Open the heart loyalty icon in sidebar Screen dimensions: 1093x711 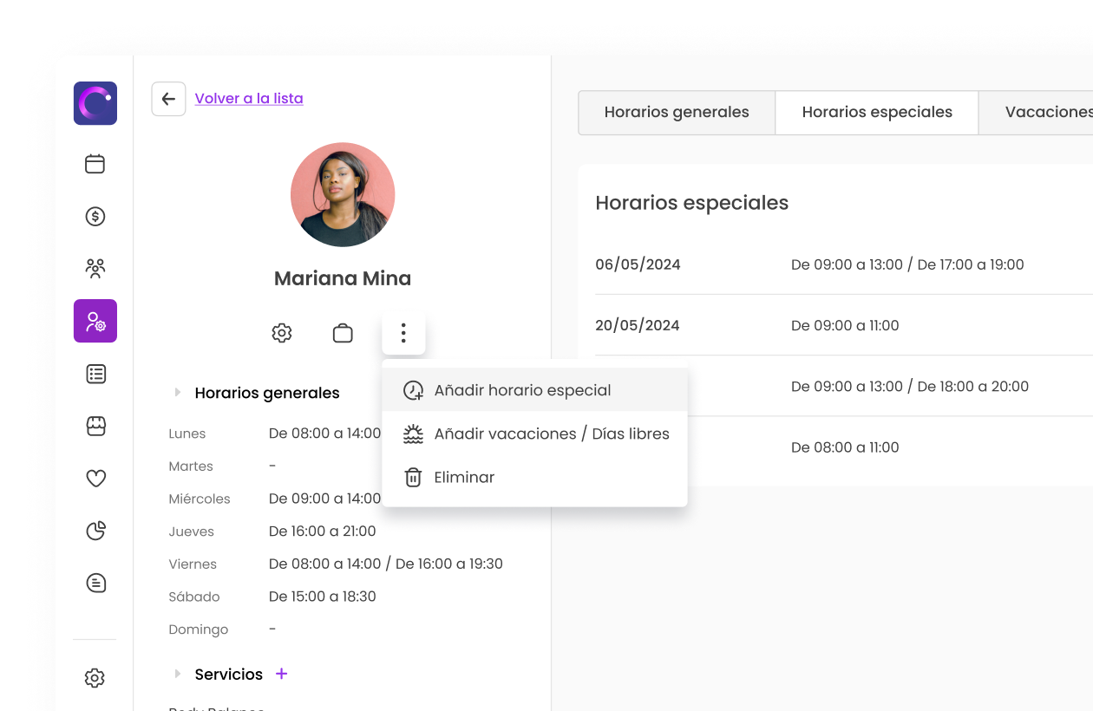pos(95,478)
